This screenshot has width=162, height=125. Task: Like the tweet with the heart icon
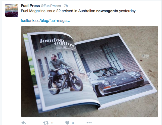pos(67,123)
